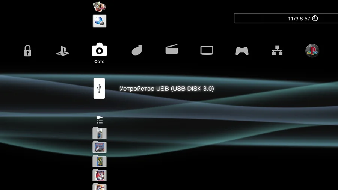Open the padlock category in the XMB bar
The width and height of the screenshot is (338, 190).
27,51
